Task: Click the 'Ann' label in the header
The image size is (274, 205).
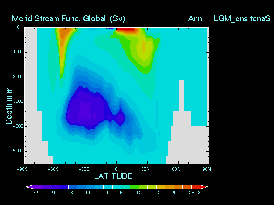Action: (x=195, y=18)
